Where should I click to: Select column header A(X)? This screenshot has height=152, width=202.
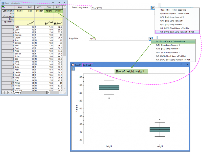(20, 7)
